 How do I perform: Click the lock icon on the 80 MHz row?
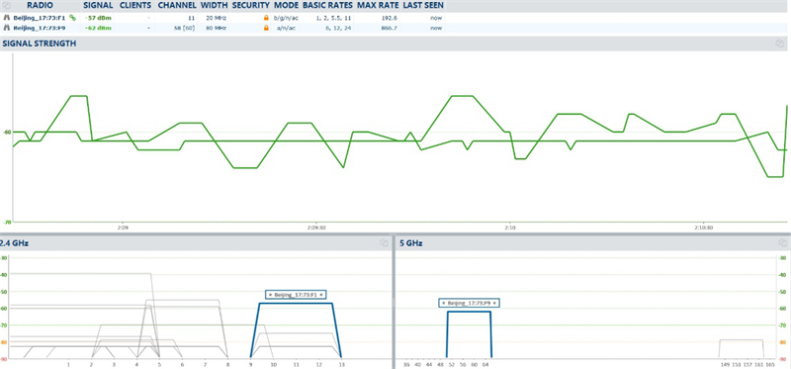pyautogui.click(x=266, y=28)
